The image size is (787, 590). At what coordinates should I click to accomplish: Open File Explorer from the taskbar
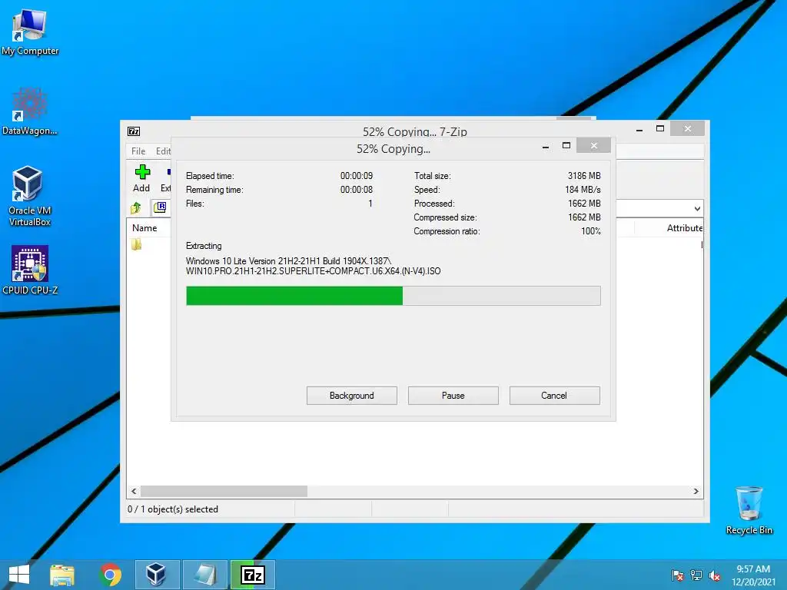tap(62, 575)
